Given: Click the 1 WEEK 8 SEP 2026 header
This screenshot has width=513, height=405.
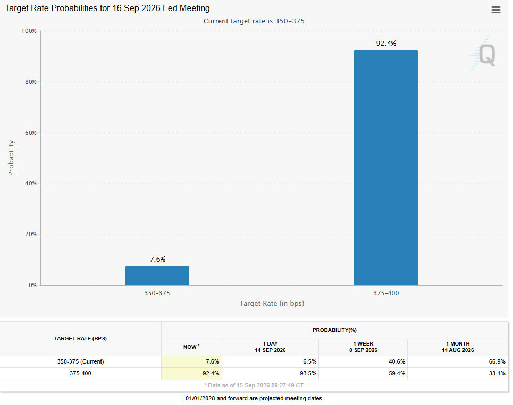Looking at the screenshot, I should pos(363,347).
